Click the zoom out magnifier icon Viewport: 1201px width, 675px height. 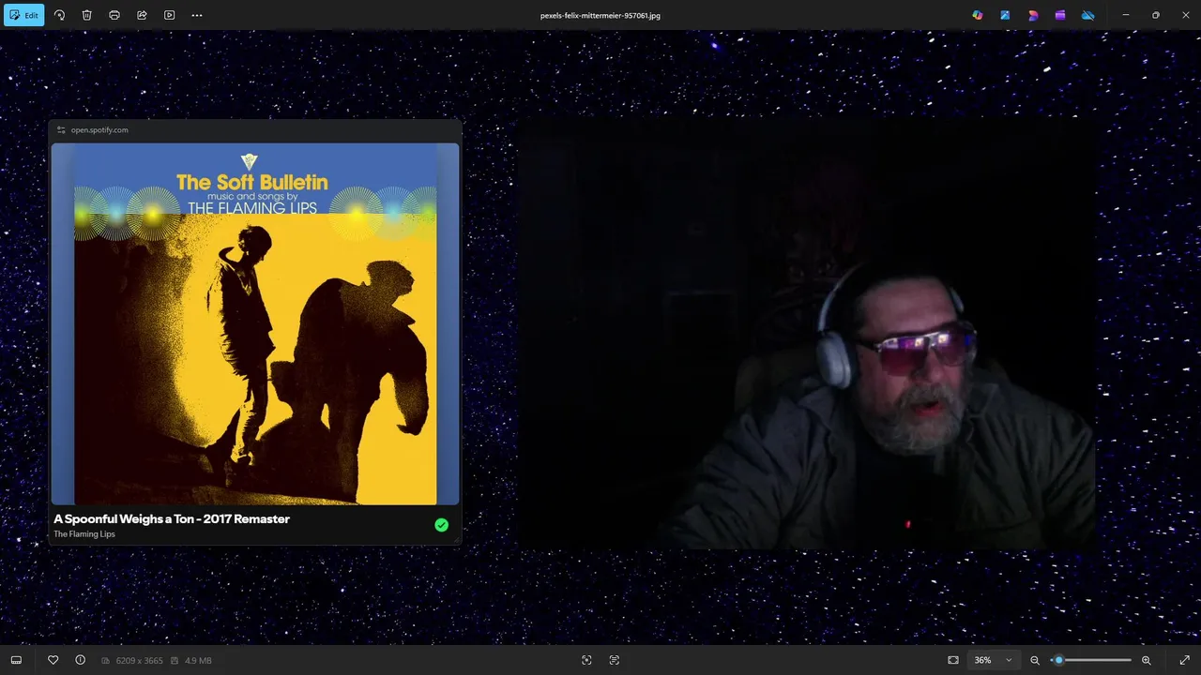tap(1035, 660)
